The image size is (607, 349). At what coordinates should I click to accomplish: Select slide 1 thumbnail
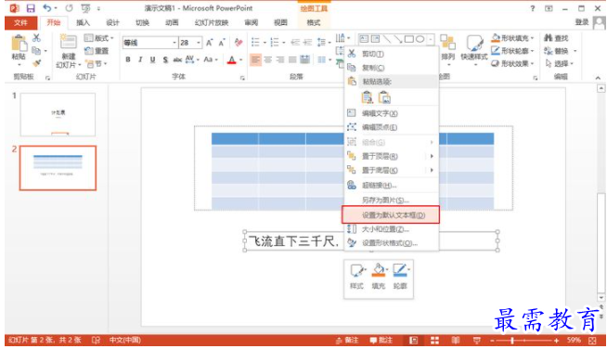tap(58, 114)
